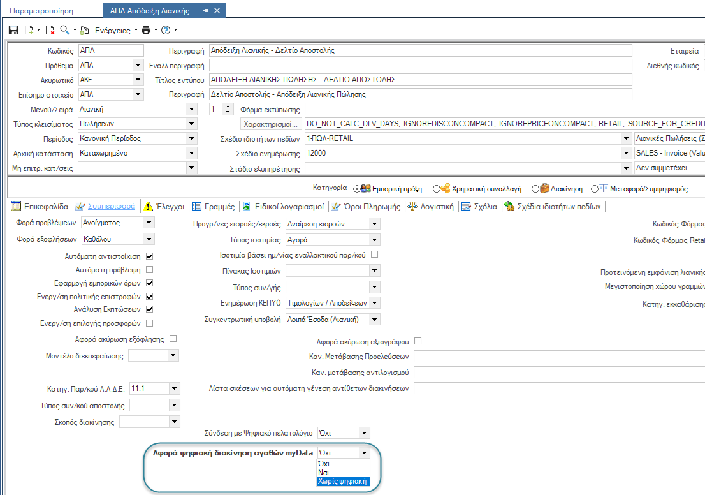This screenshot has width=705, height=495.
Task: Switch to the Παραμετροποίηση tab
Action: 41,11
